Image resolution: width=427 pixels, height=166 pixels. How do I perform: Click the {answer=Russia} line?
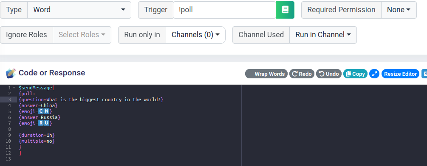(x=40, y=117)
